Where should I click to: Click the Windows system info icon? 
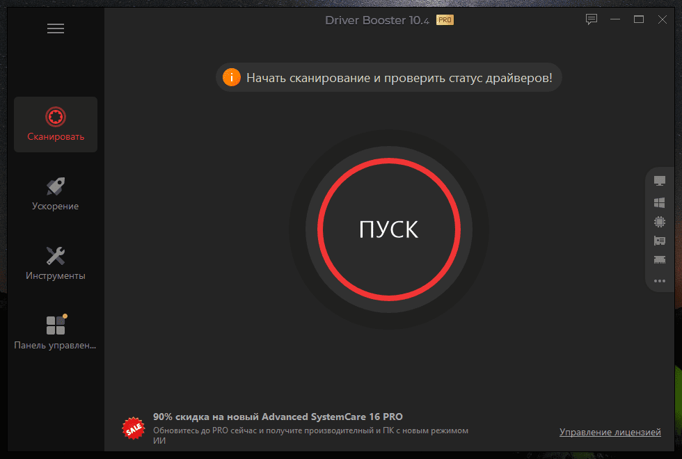pos(660,202)
